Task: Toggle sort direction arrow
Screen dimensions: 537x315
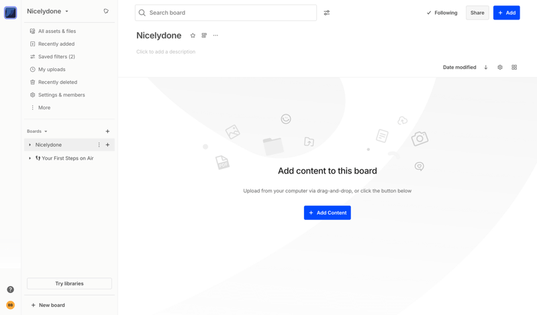Action: pyautogui.click(x=486, y=68)
